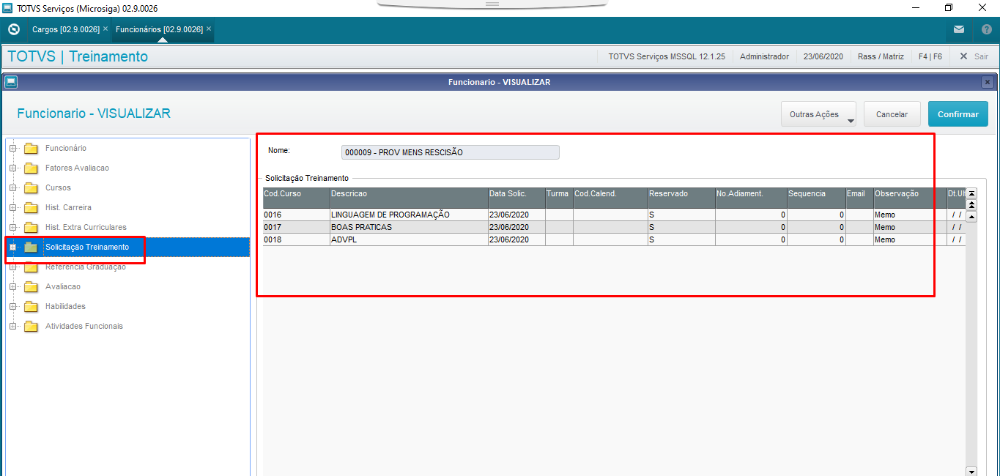The width and height of the screenshot is (1000, 476).
Task: Select the ADVPL row cell
Action: 410,240
